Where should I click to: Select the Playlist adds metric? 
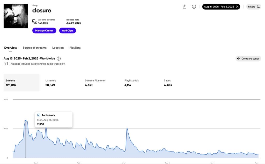coord(131,83)
